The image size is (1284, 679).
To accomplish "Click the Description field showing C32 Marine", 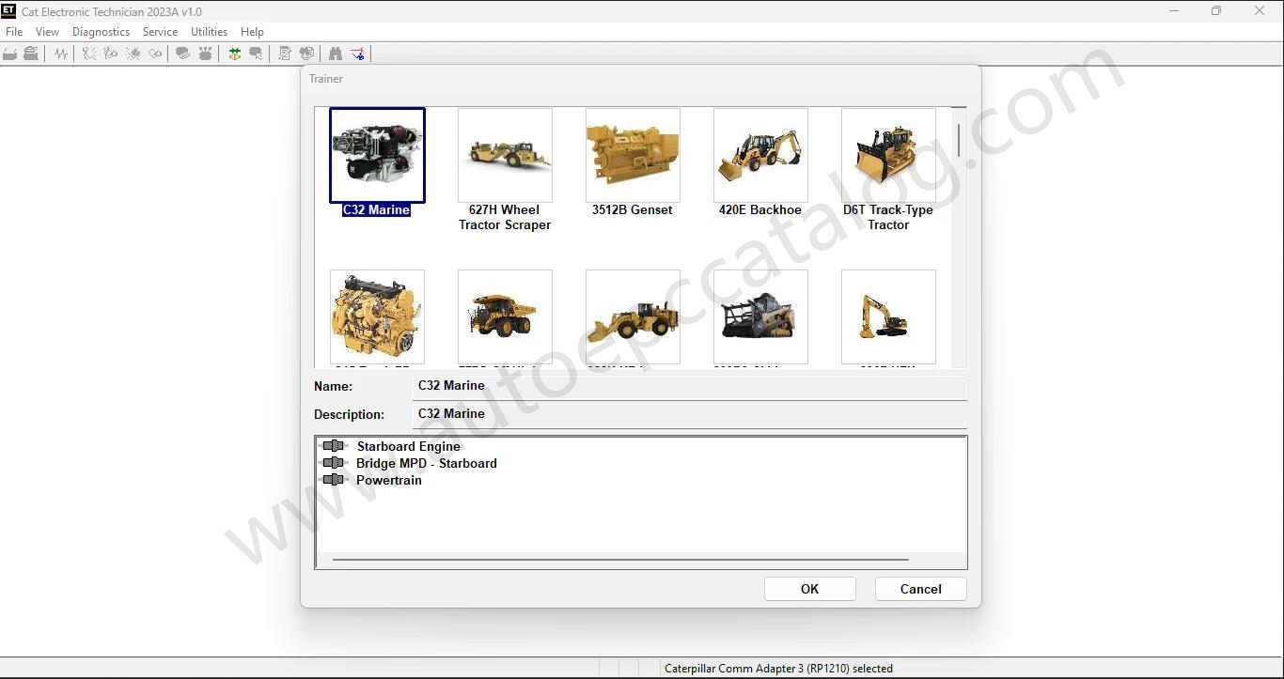I will click(690, 414).
